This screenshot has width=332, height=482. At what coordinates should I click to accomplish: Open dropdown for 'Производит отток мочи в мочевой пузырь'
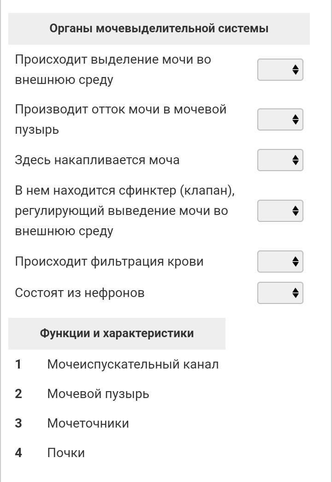click(280, 119)
